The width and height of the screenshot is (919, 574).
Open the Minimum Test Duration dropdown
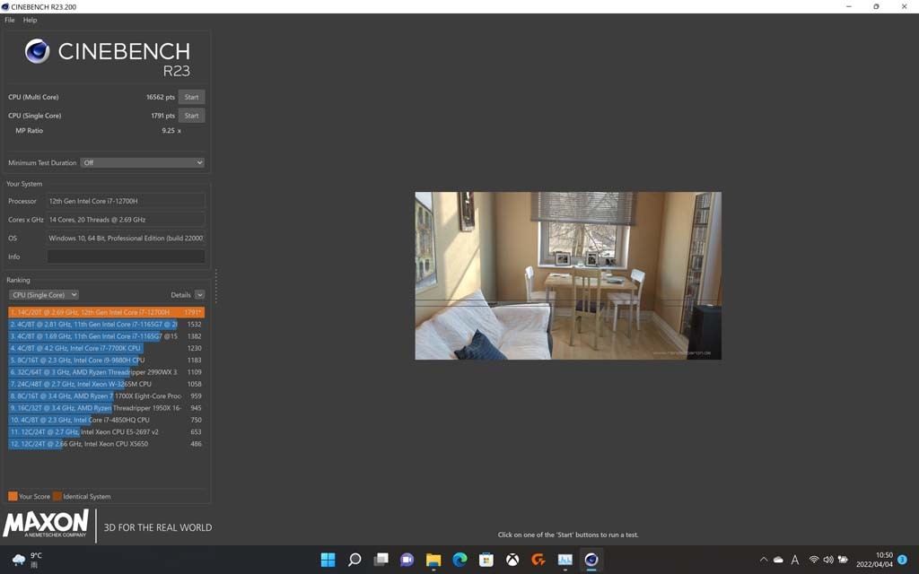coord(143,163)
